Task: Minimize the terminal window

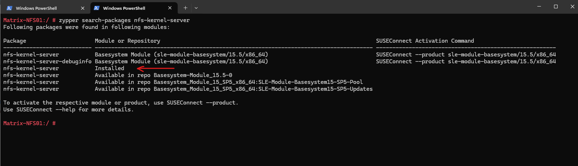Action: [x=539, y=7]
